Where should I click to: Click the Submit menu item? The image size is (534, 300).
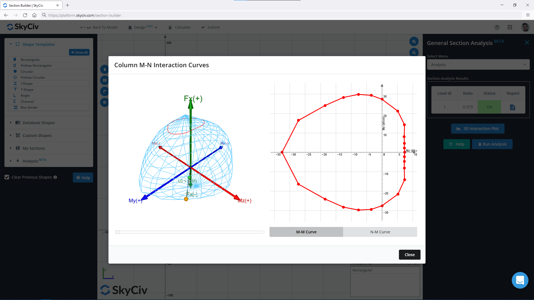click(x=213, y=27)
